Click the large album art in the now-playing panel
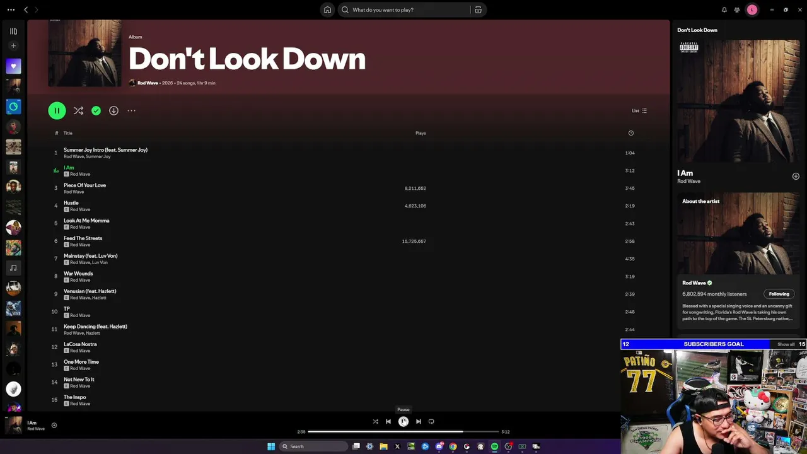 (x=738, y=101)
